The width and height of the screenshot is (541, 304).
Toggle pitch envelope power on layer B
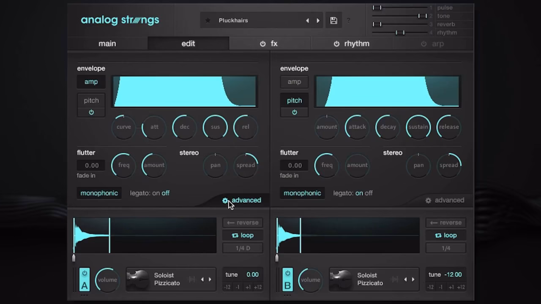click(x=294, y=112)
